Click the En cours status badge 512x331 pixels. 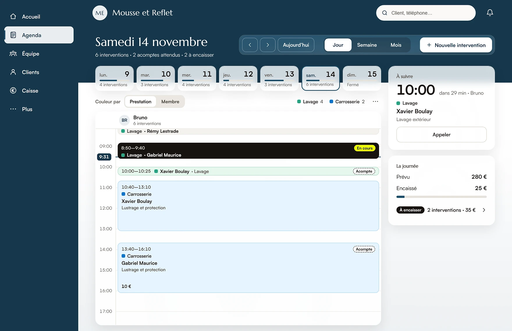click(365, 148)
